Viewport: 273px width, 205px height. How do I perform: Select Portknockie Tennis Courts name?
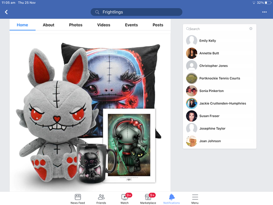[220, 78]
